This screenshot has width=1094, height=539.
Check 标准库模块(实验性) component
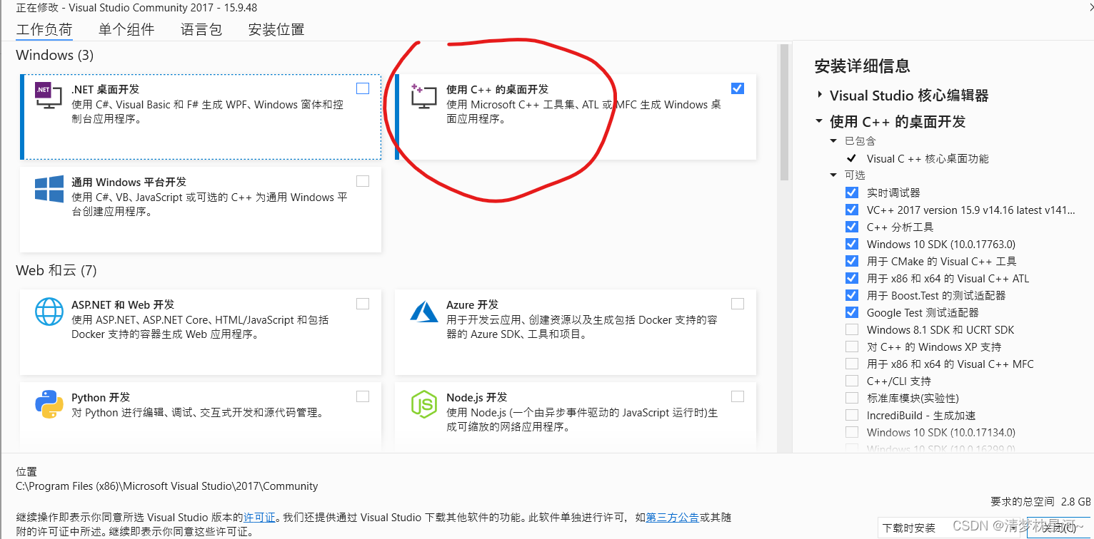coord(851,398)
